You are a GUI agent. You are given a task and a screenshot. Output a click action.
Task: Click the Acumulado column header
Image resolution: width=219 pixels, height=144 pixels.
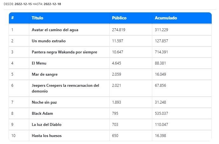click(166, 18)
